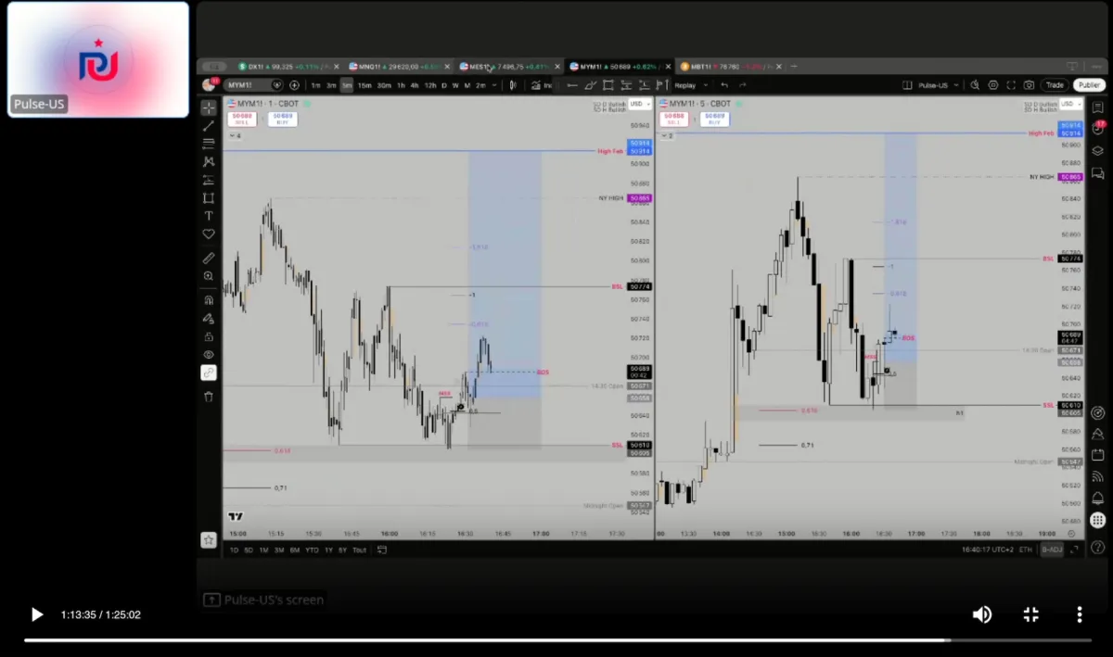The image size is (1113, 657).
Task: Play the video recording
Action: (x=37, y=614)
